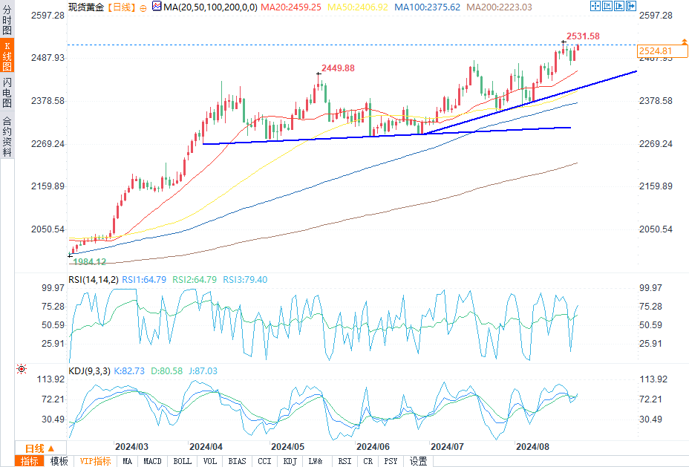Viewport: 689px width, 467px height.
Task: Switch to 闪电图 side tab
Action: coord(7,92)
